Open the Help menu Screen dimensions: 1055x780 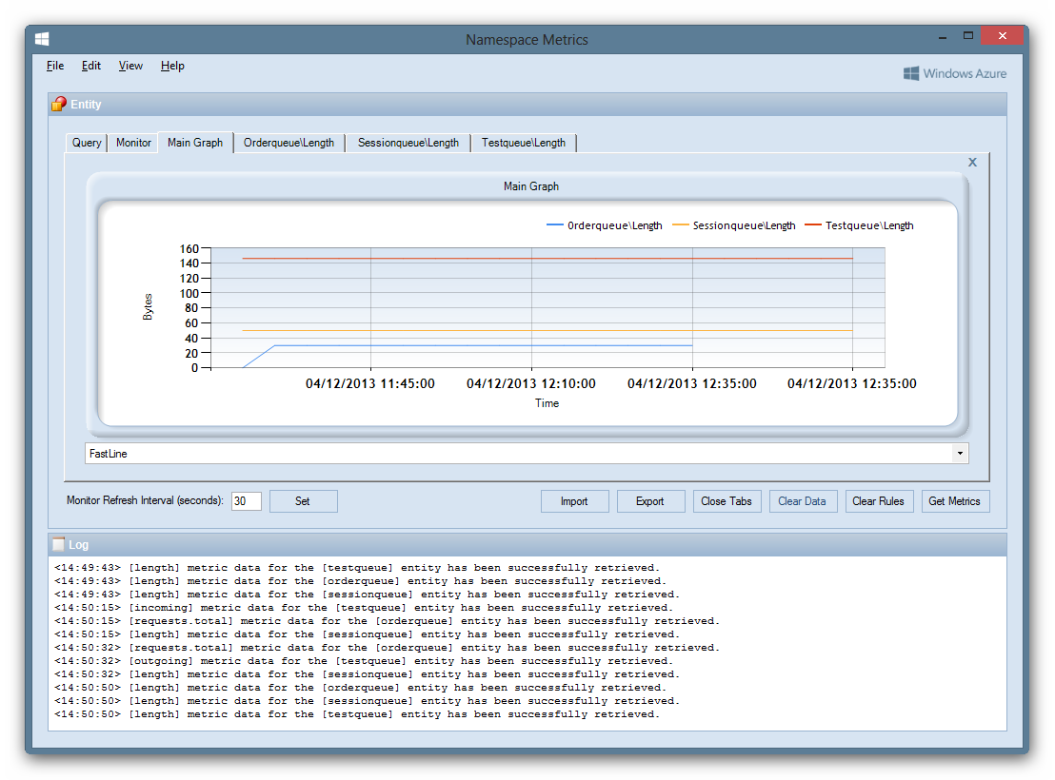pos(172,66)
